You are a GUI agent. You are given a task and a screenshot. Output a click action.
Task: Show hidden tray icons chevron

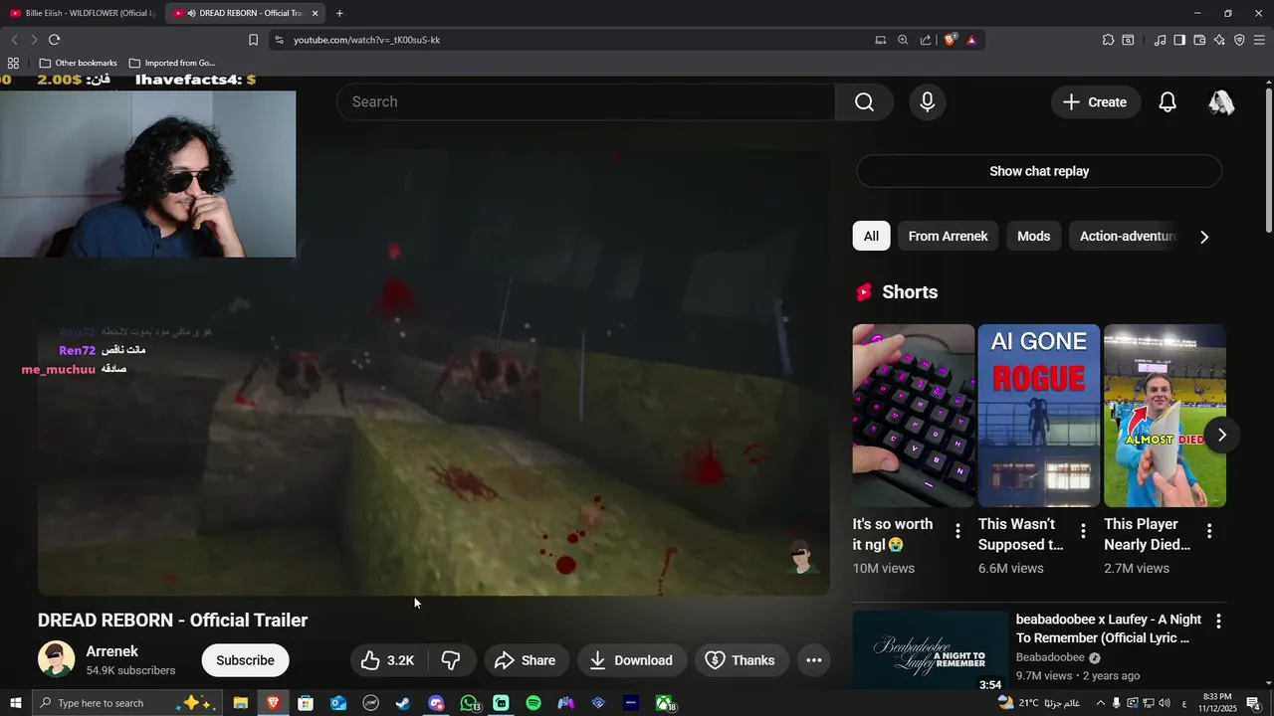[x=1100, y=703]
